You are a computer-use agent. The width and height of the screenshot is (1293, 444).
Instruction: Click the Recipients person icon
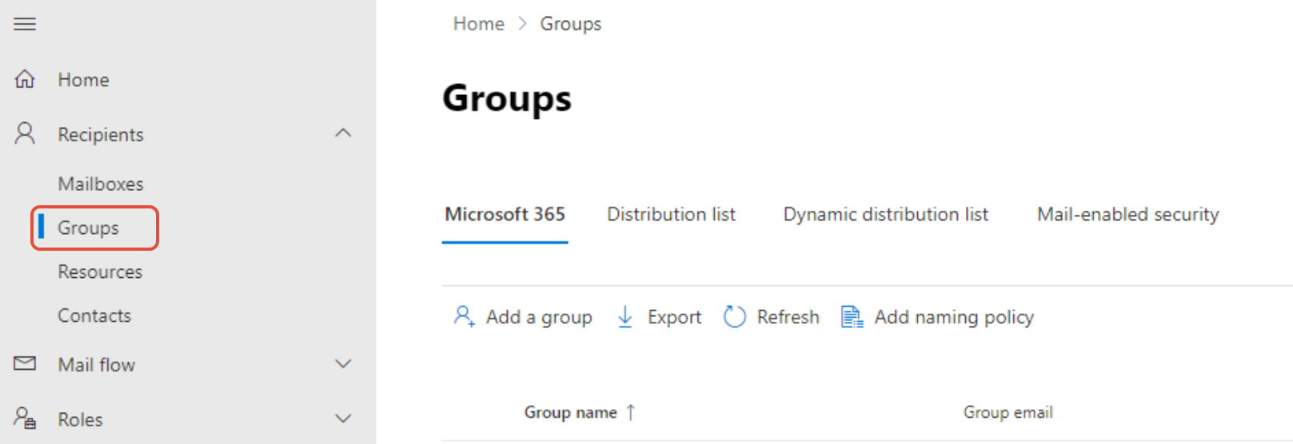(x=25, y=133)
